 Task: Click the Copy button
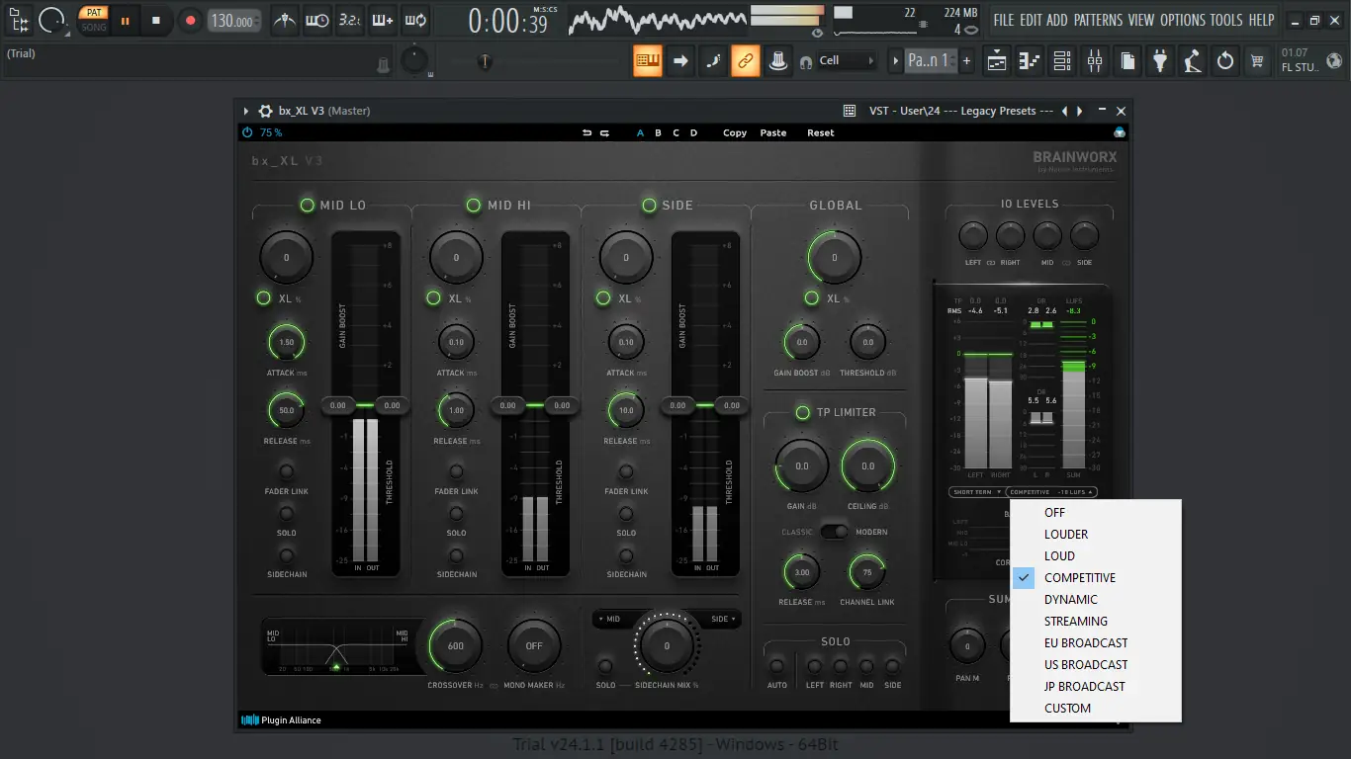click(x=735, y=132)
